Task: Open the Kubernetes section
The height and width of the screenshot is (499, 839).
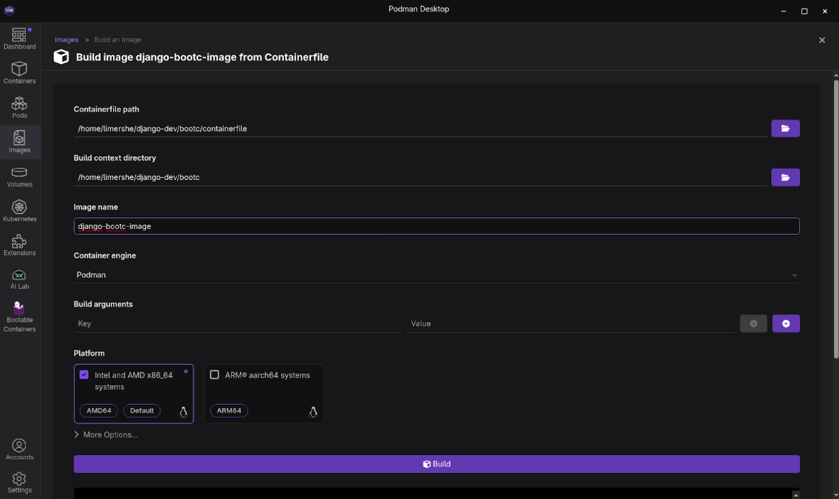Action: click(19, 211)
